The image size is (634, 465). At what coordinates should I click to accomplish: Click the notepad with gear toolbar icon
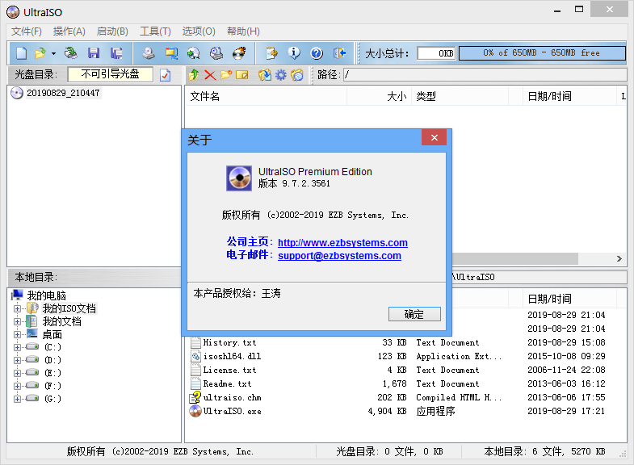tap(271, 53)
